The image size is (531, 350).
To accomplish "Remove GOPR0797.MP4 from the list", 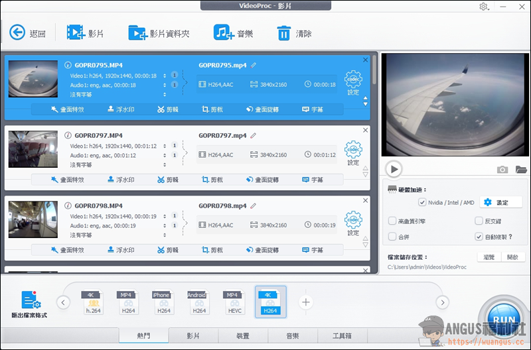I will [366, 130].
